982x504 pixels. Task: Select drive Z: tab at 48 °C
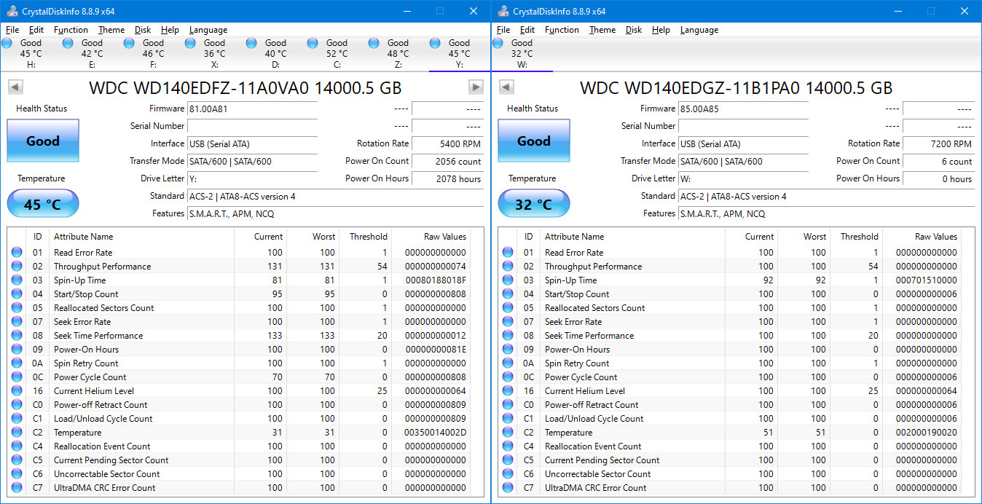pos(397,53)
